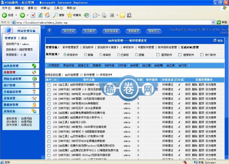The height and width of the screenshot is (164, 229).
Task: Click 修改 for software ID 135
Action: click(188, 118)
